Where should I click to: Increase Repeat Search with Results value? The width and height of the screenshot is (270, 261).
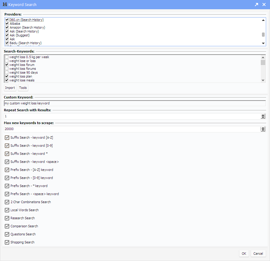[263, 115]
